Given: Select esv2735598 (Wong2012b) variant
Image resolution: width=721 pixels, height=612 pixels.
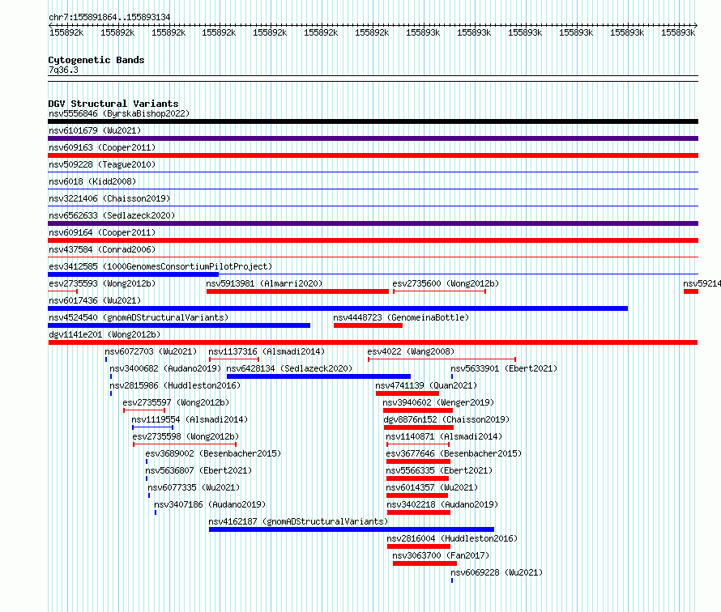Looking at the screenshot, I should (x=186, y=436).
